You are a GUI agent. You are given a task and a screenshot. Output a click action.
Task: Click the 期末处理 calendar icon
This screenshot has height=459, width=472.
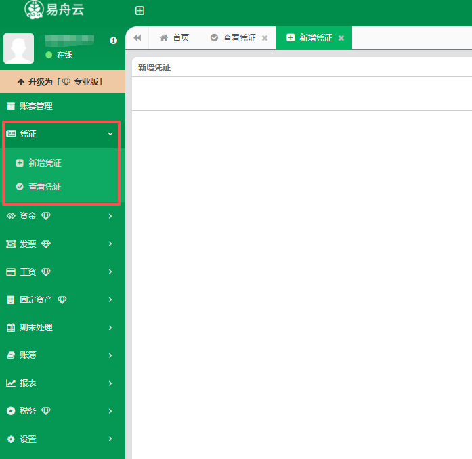(11, 328)
